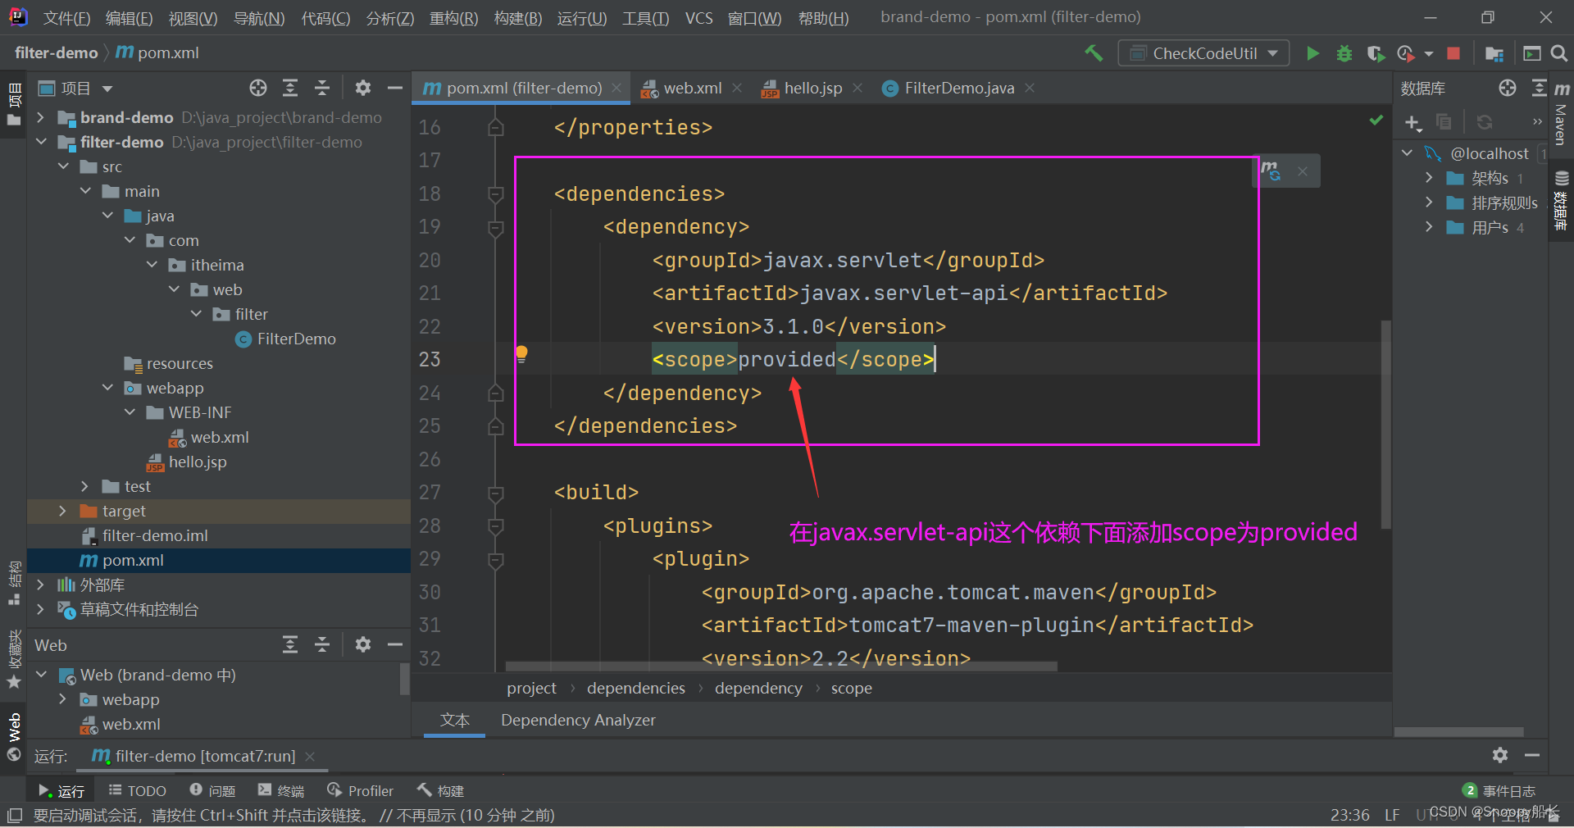Expand the brand-demo project node
Screen dimensions: 1574x828
[41, 117]
